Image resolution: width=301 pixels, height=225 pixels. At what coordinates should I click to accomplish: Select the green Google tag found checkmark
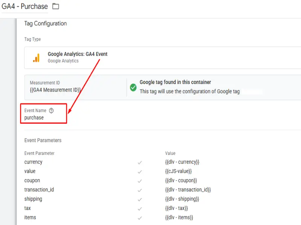pyautogui.click(x=133, y=87)
